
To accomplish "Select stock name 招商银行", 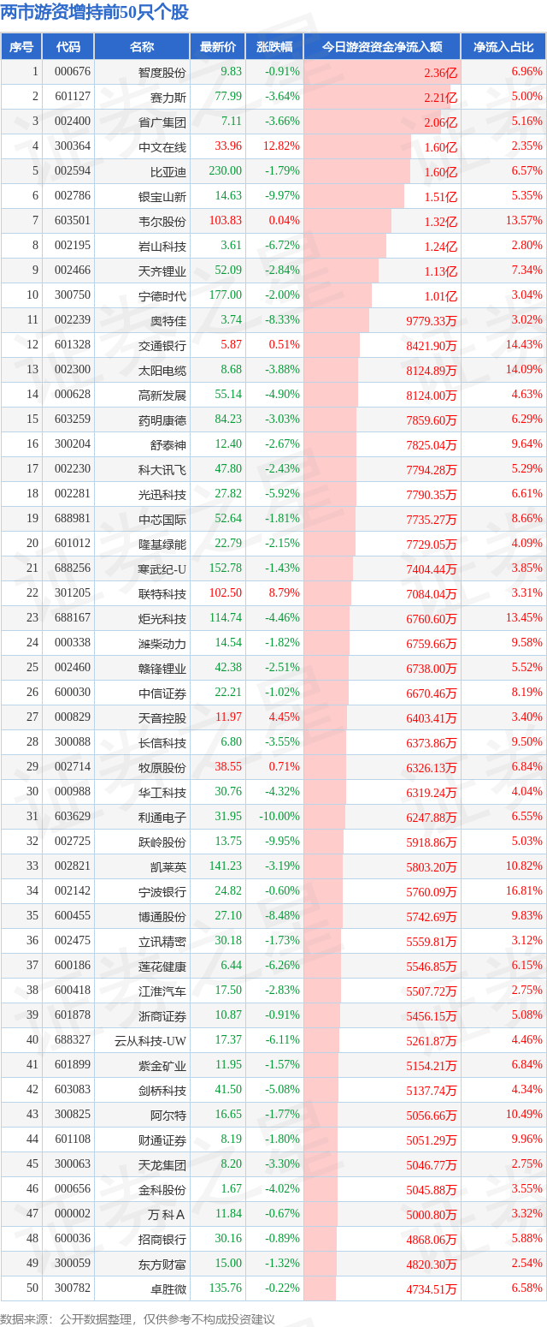I will click(x=162, y=1239).
